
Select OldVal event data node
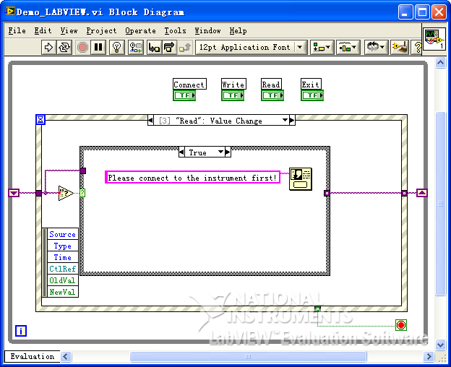click(x=62, y=280)
